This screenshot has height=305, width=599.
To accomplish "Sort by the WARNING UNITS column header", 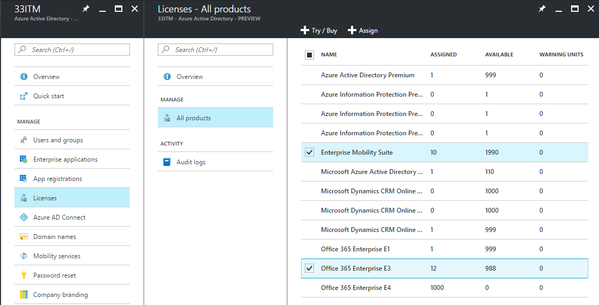I will (x=561, y=55).
